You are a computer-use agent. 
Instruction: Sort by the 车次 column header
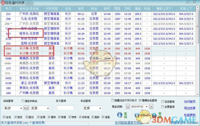click(8, 9)
